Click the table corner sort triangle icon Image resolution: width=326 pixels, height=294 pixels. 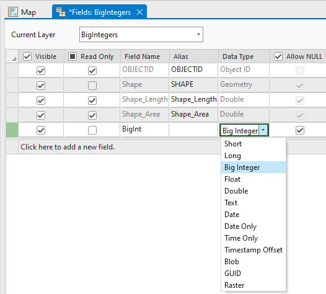coord(14,59)
